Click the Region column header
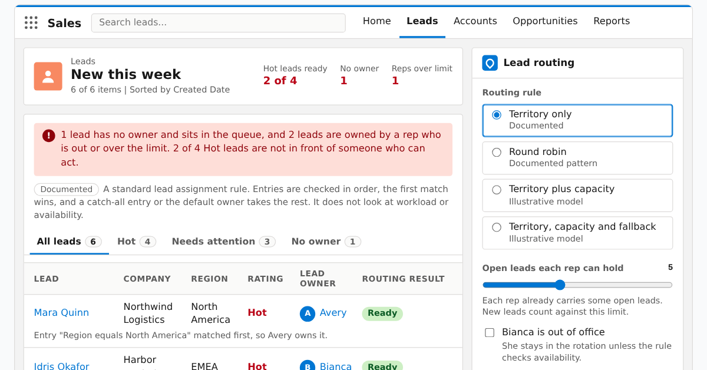Image resolution: width=707 pixels, height=370 pixels. pos(210,279)
